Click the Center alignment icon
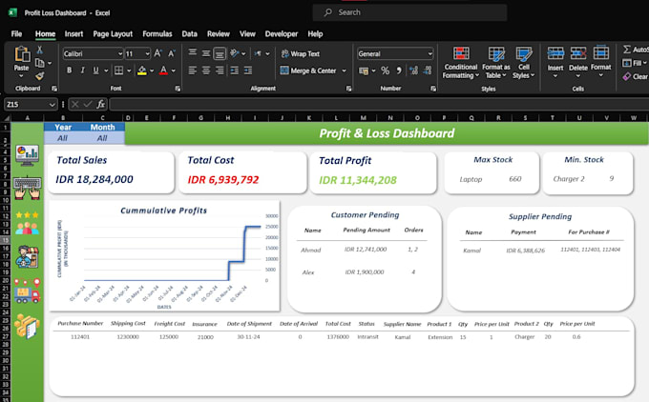The image size is (649, 402). coord(206,70)
